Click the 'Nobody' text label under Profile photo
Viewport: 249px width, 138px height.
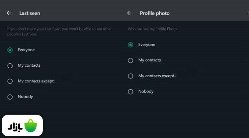(146, 91)
